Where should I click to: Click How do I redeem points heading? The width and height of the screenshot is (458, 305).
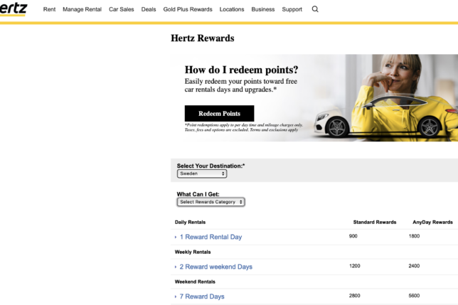click(241, 70)
